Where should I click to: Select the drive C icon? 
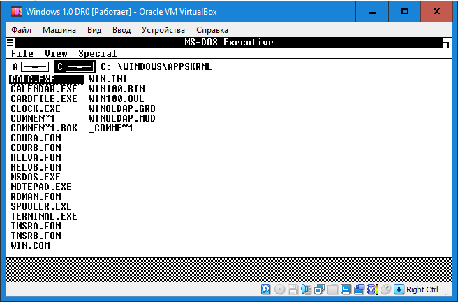(75, 66)
